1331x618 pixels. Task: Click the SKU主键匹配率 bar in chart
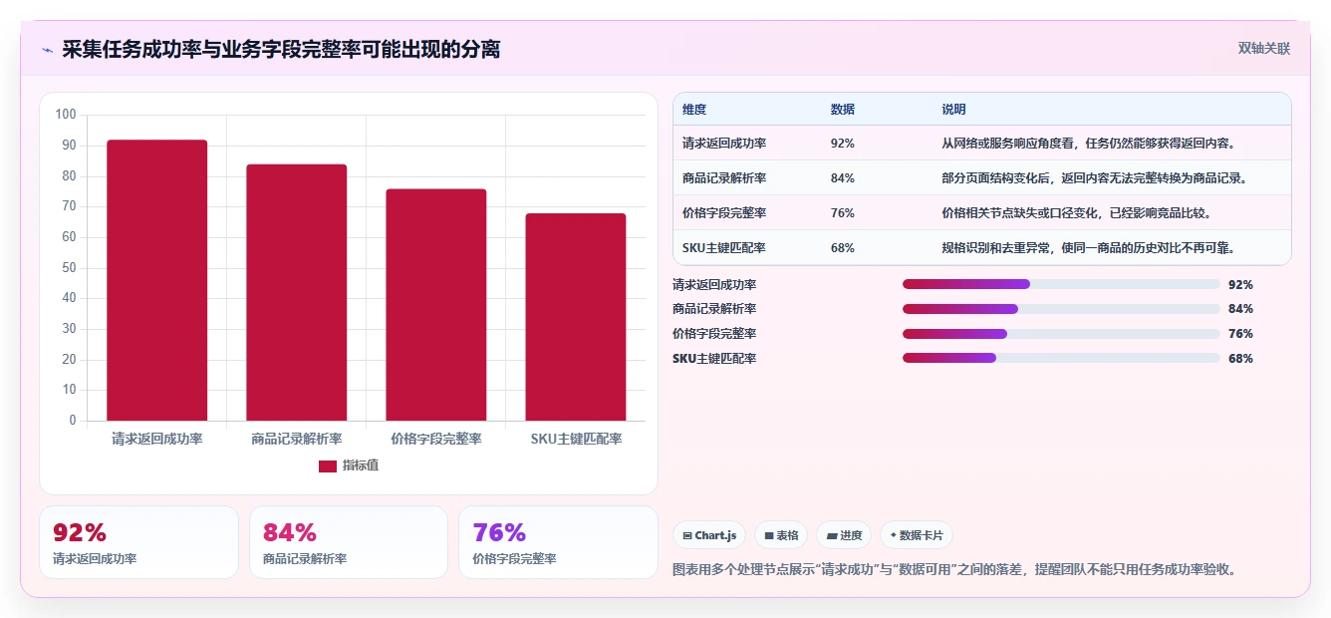click(x=576, y=317)
